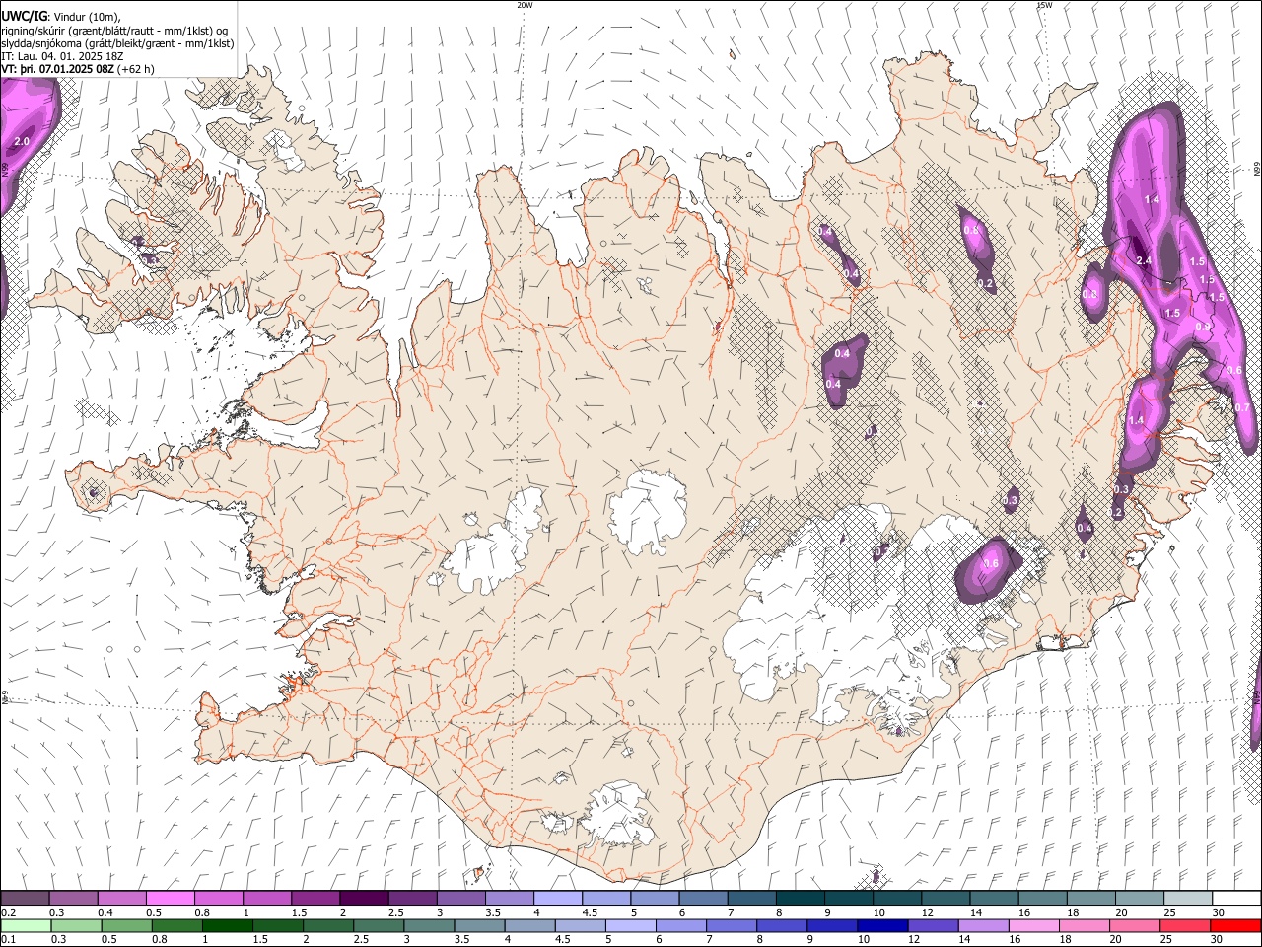Click the "0.1" label on the rain scale
The height and width of the screenshot is (947, 1262).
pyautogui.click(x=8, y=939)
